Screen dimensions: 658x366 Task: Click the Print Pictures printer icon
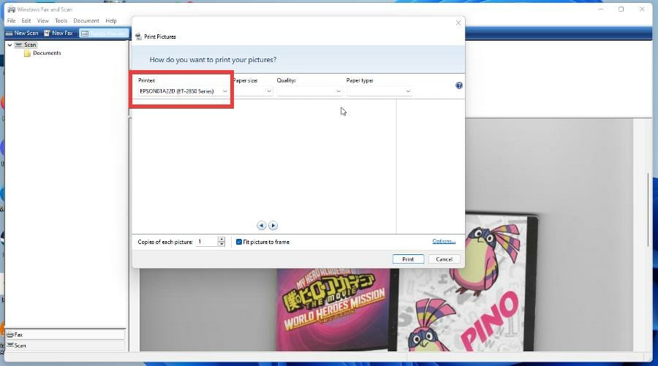pyautogui.click(x=139, y=37)
